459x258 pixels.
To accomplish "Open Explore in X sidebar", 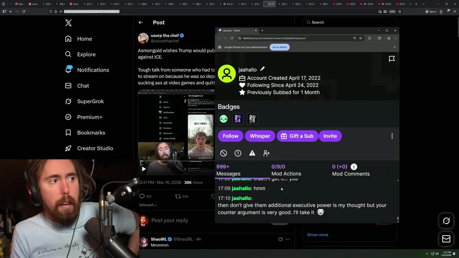I will [x=80, y=54].
